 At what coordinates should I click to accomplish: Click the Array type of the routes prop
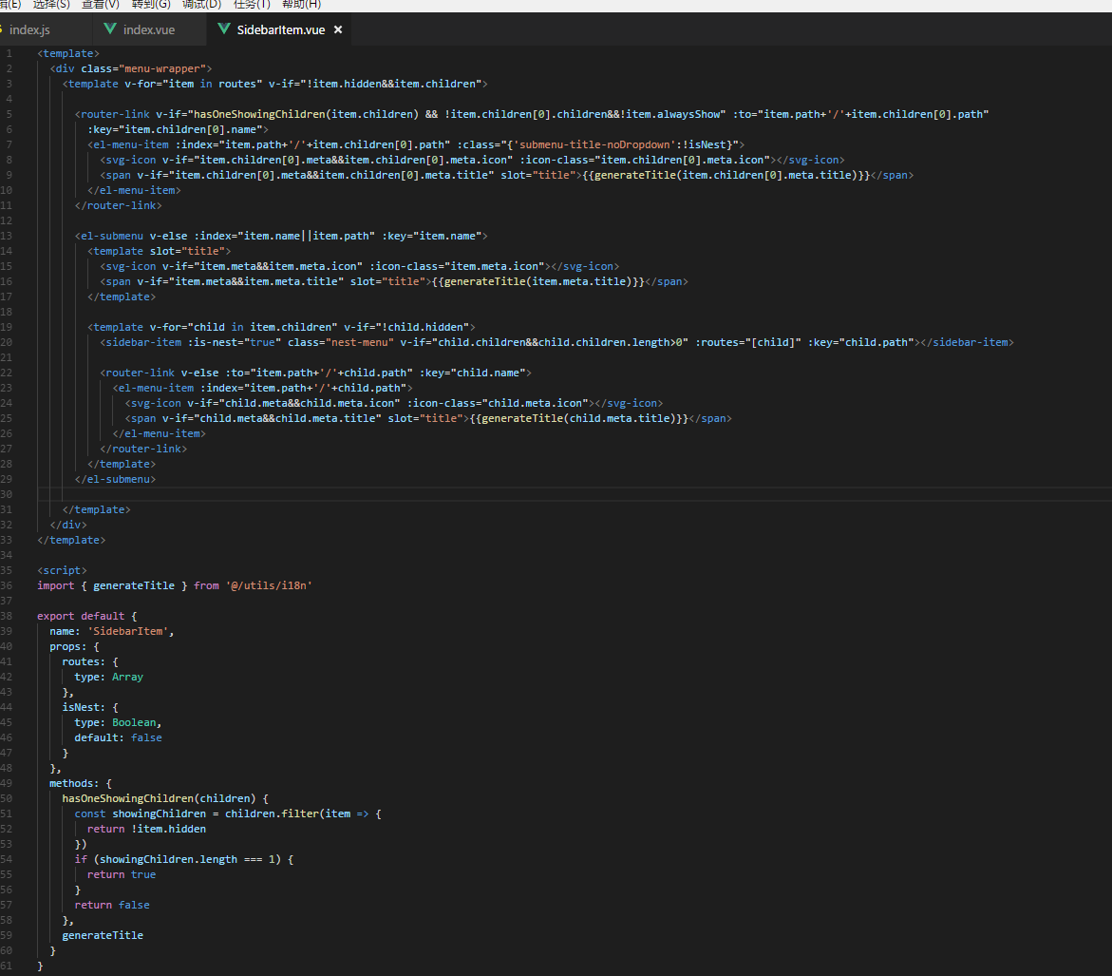127,677
